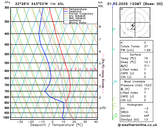The image size is (165, 127).
Task: Click the hodograph polar plot
Action: pyautogui.click(x=135, y=22)
